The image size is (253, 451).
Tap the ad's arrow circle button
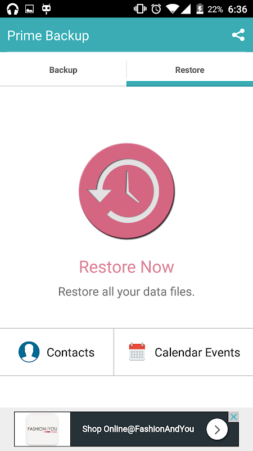[x=217, y=430]
